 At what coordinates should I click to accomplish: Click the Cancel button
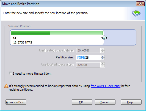(105, 102)
